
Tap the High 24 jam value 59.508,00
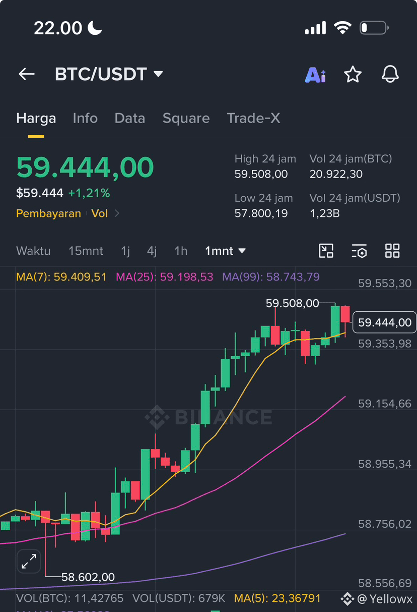pyautogui.click(x=261, y=174)
